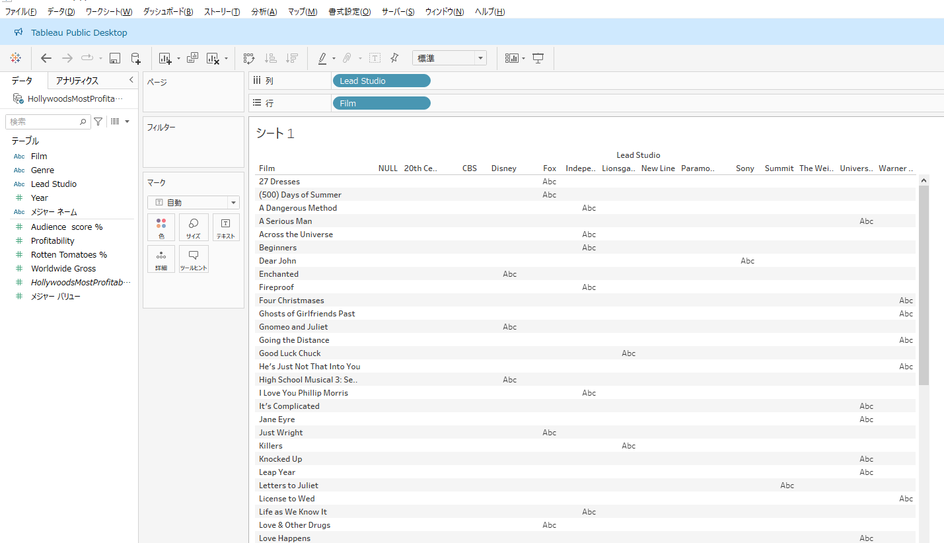Select the Rotten Tomatoes % measure
This screenshot has width=944, height=543.
[69, 254]
